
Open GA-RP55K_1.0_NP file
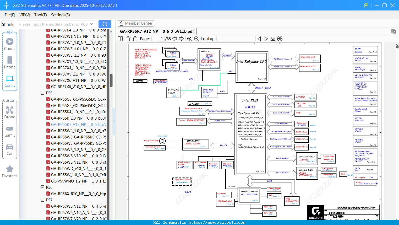click(76, 118)
